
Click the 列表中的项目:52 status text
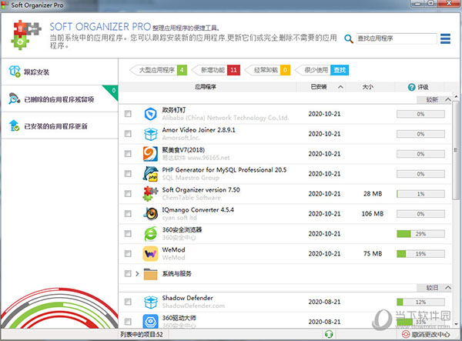point(142,335)
